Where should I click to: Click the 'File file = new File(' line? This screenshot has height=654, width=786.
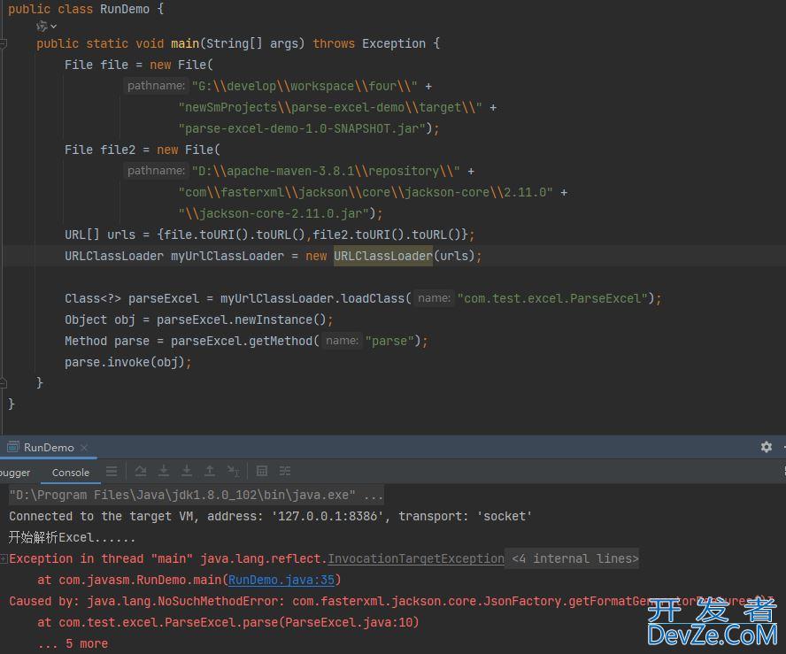point(139,65)
